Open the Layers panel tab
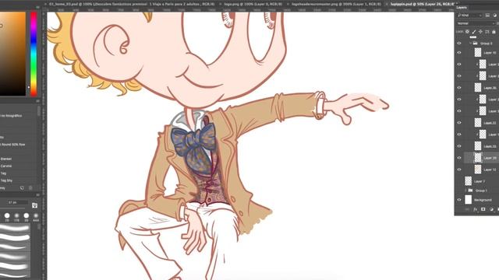The width and height of the screenshot is (499, 280). [x=462, y=7]
